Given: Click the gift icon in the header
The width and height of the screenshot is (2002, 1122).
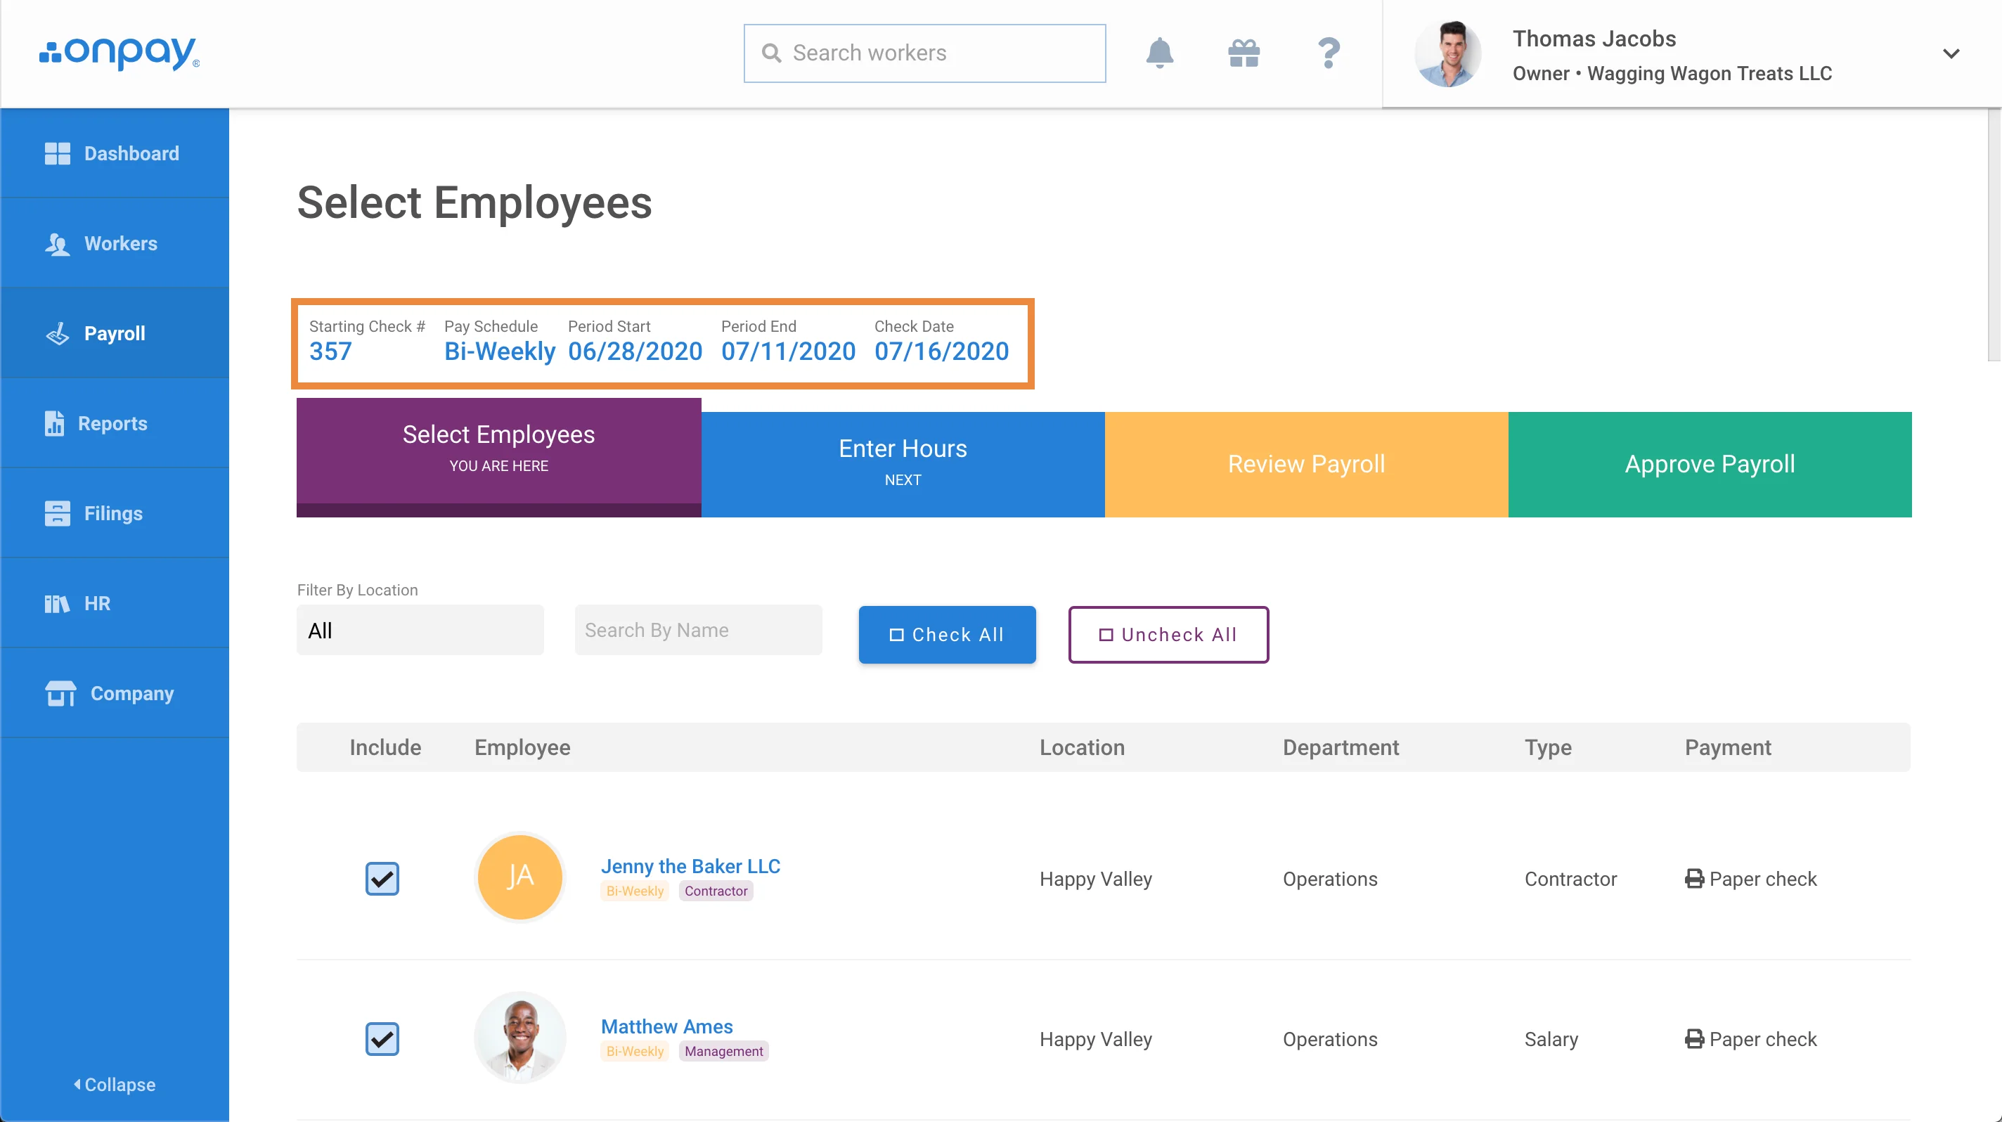Looking at the screenshot, I should [x=1244, y=52].
